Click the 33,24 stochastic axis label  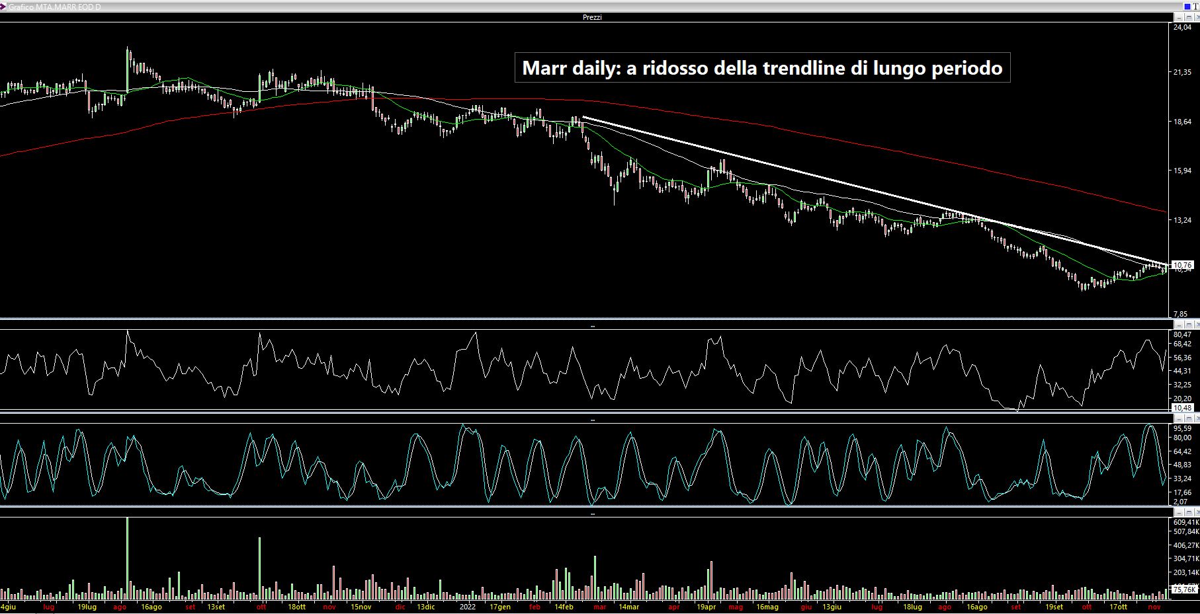click(x=1182, y=479)
